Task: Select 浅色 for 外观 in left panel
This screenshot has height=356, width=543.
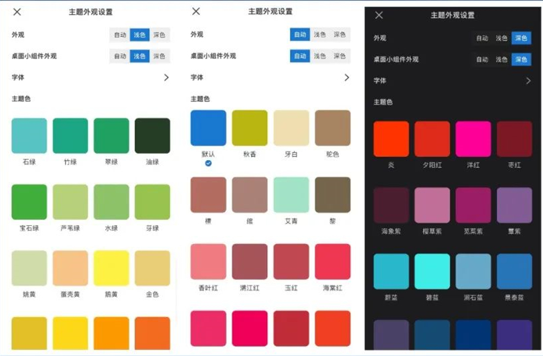Action: pyautogui.click(x=139, y=35)
